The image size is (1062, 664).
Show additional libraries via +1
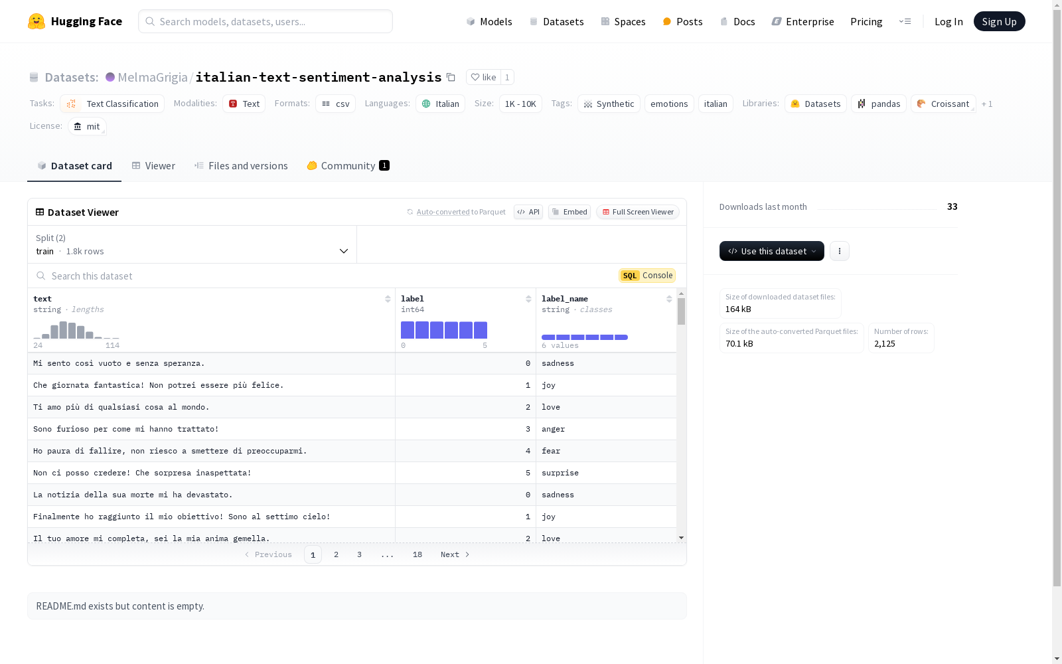pyautogui.click(x=987, y=104)
